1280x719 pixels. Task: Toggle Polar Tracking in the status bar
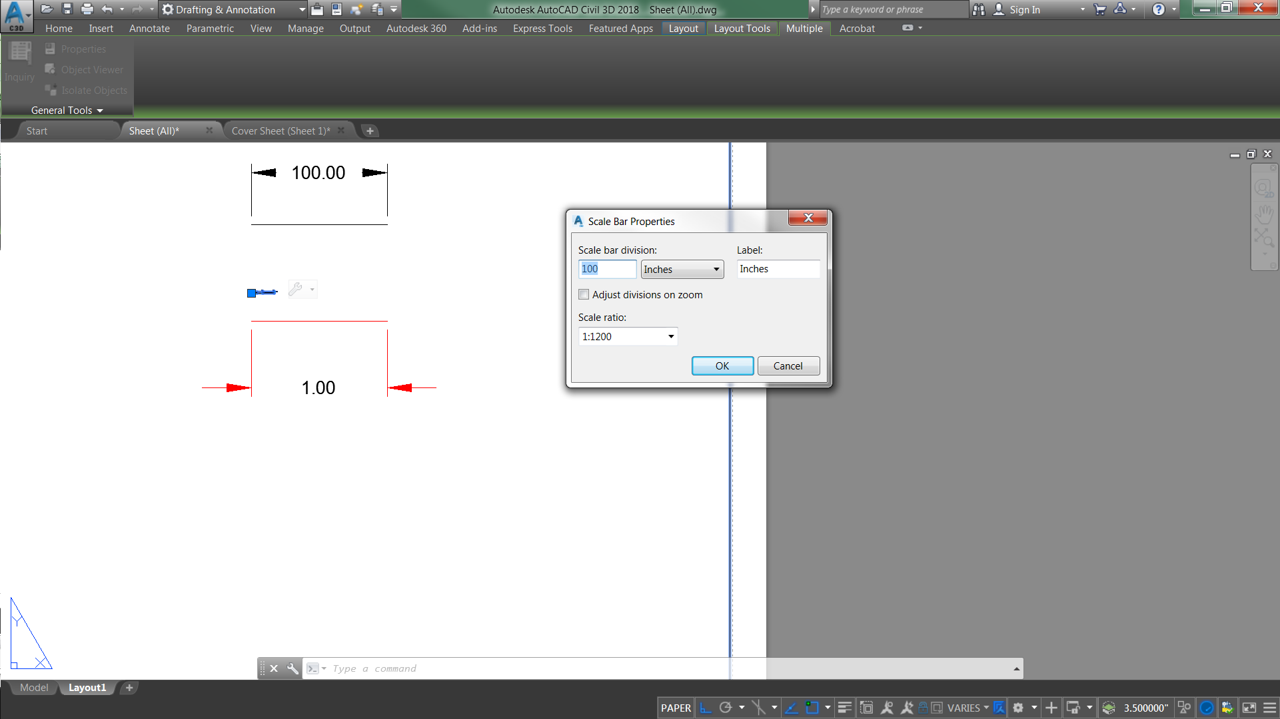pyautogui.click(x=726, y=708)
